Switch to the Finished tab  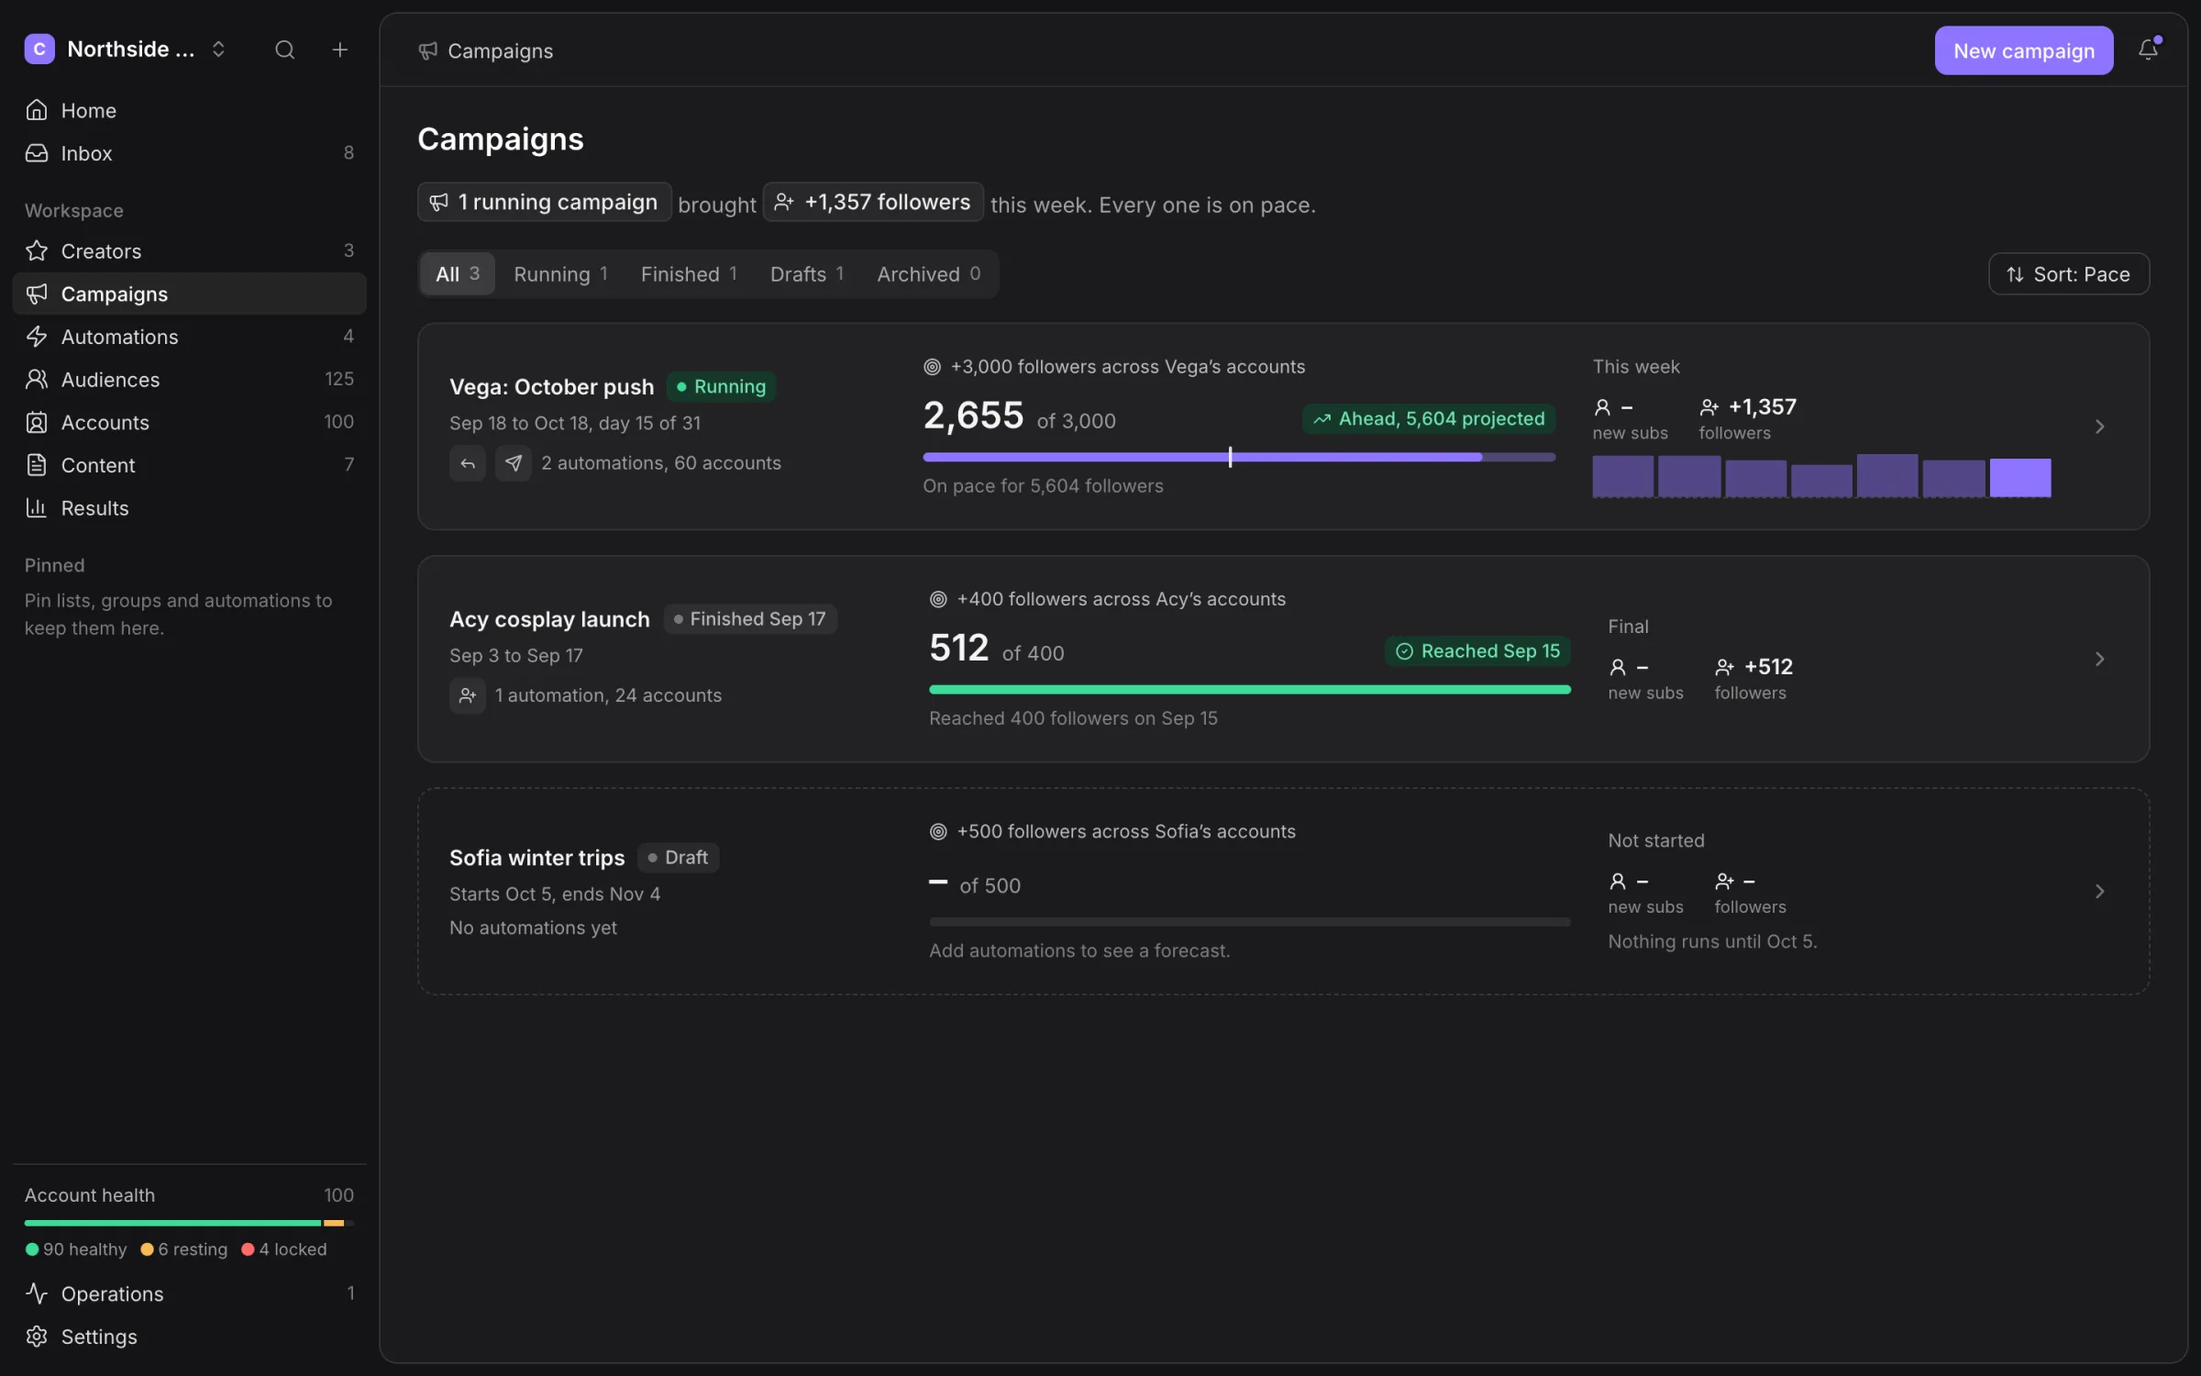(x=689, y=274)
